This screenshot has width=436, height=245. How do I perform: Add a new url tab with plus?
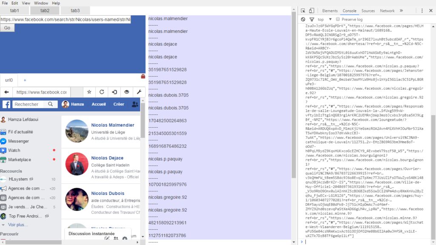coord(25,80)
